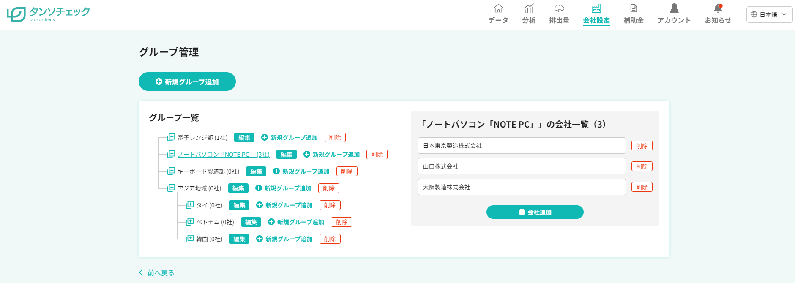
Task: Open the 排出量 cloud icon
Action: 559,8
